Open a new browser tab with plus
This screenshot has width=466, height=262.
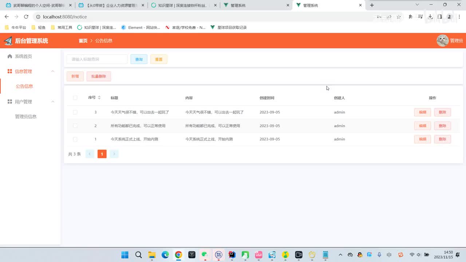(x=372, y=5)
